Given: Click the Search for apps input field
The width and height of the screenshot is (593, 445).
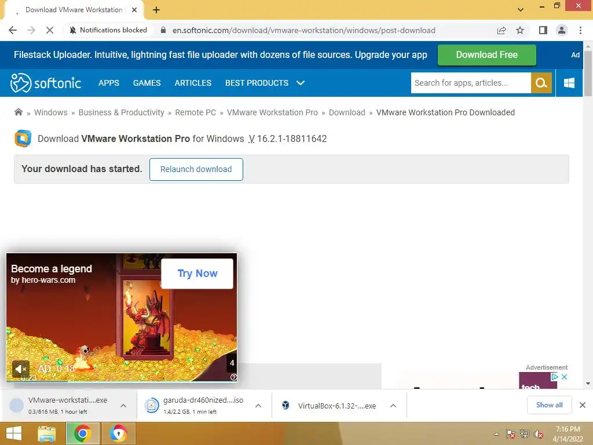Looking at the screenshot, I should pos(471,83).
